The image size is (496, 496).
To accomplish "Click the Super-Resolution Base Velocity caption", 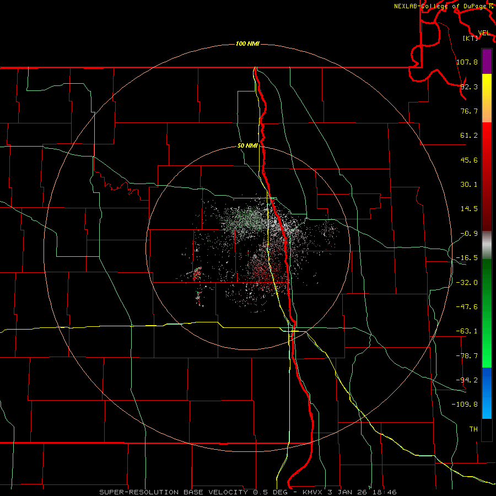I will 247,492.
